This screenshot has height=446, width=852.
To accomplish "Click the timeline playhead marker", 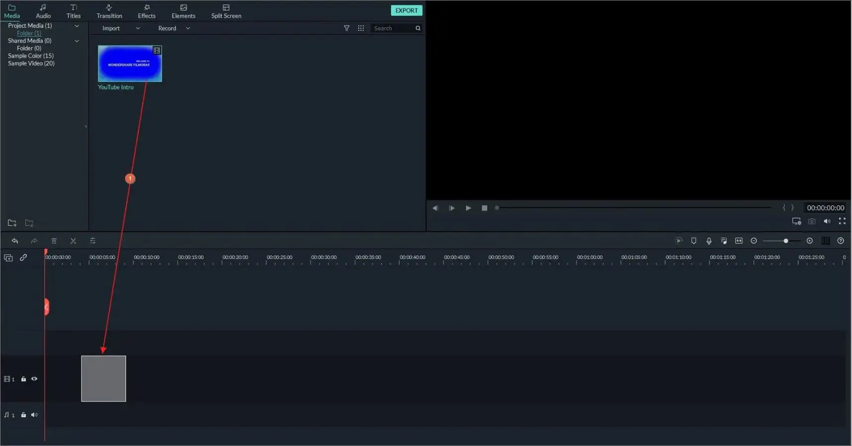I will coord(46,252).
